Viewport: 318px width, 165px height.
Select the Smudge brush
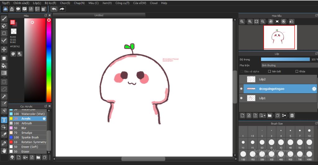(x=28, y=133)
